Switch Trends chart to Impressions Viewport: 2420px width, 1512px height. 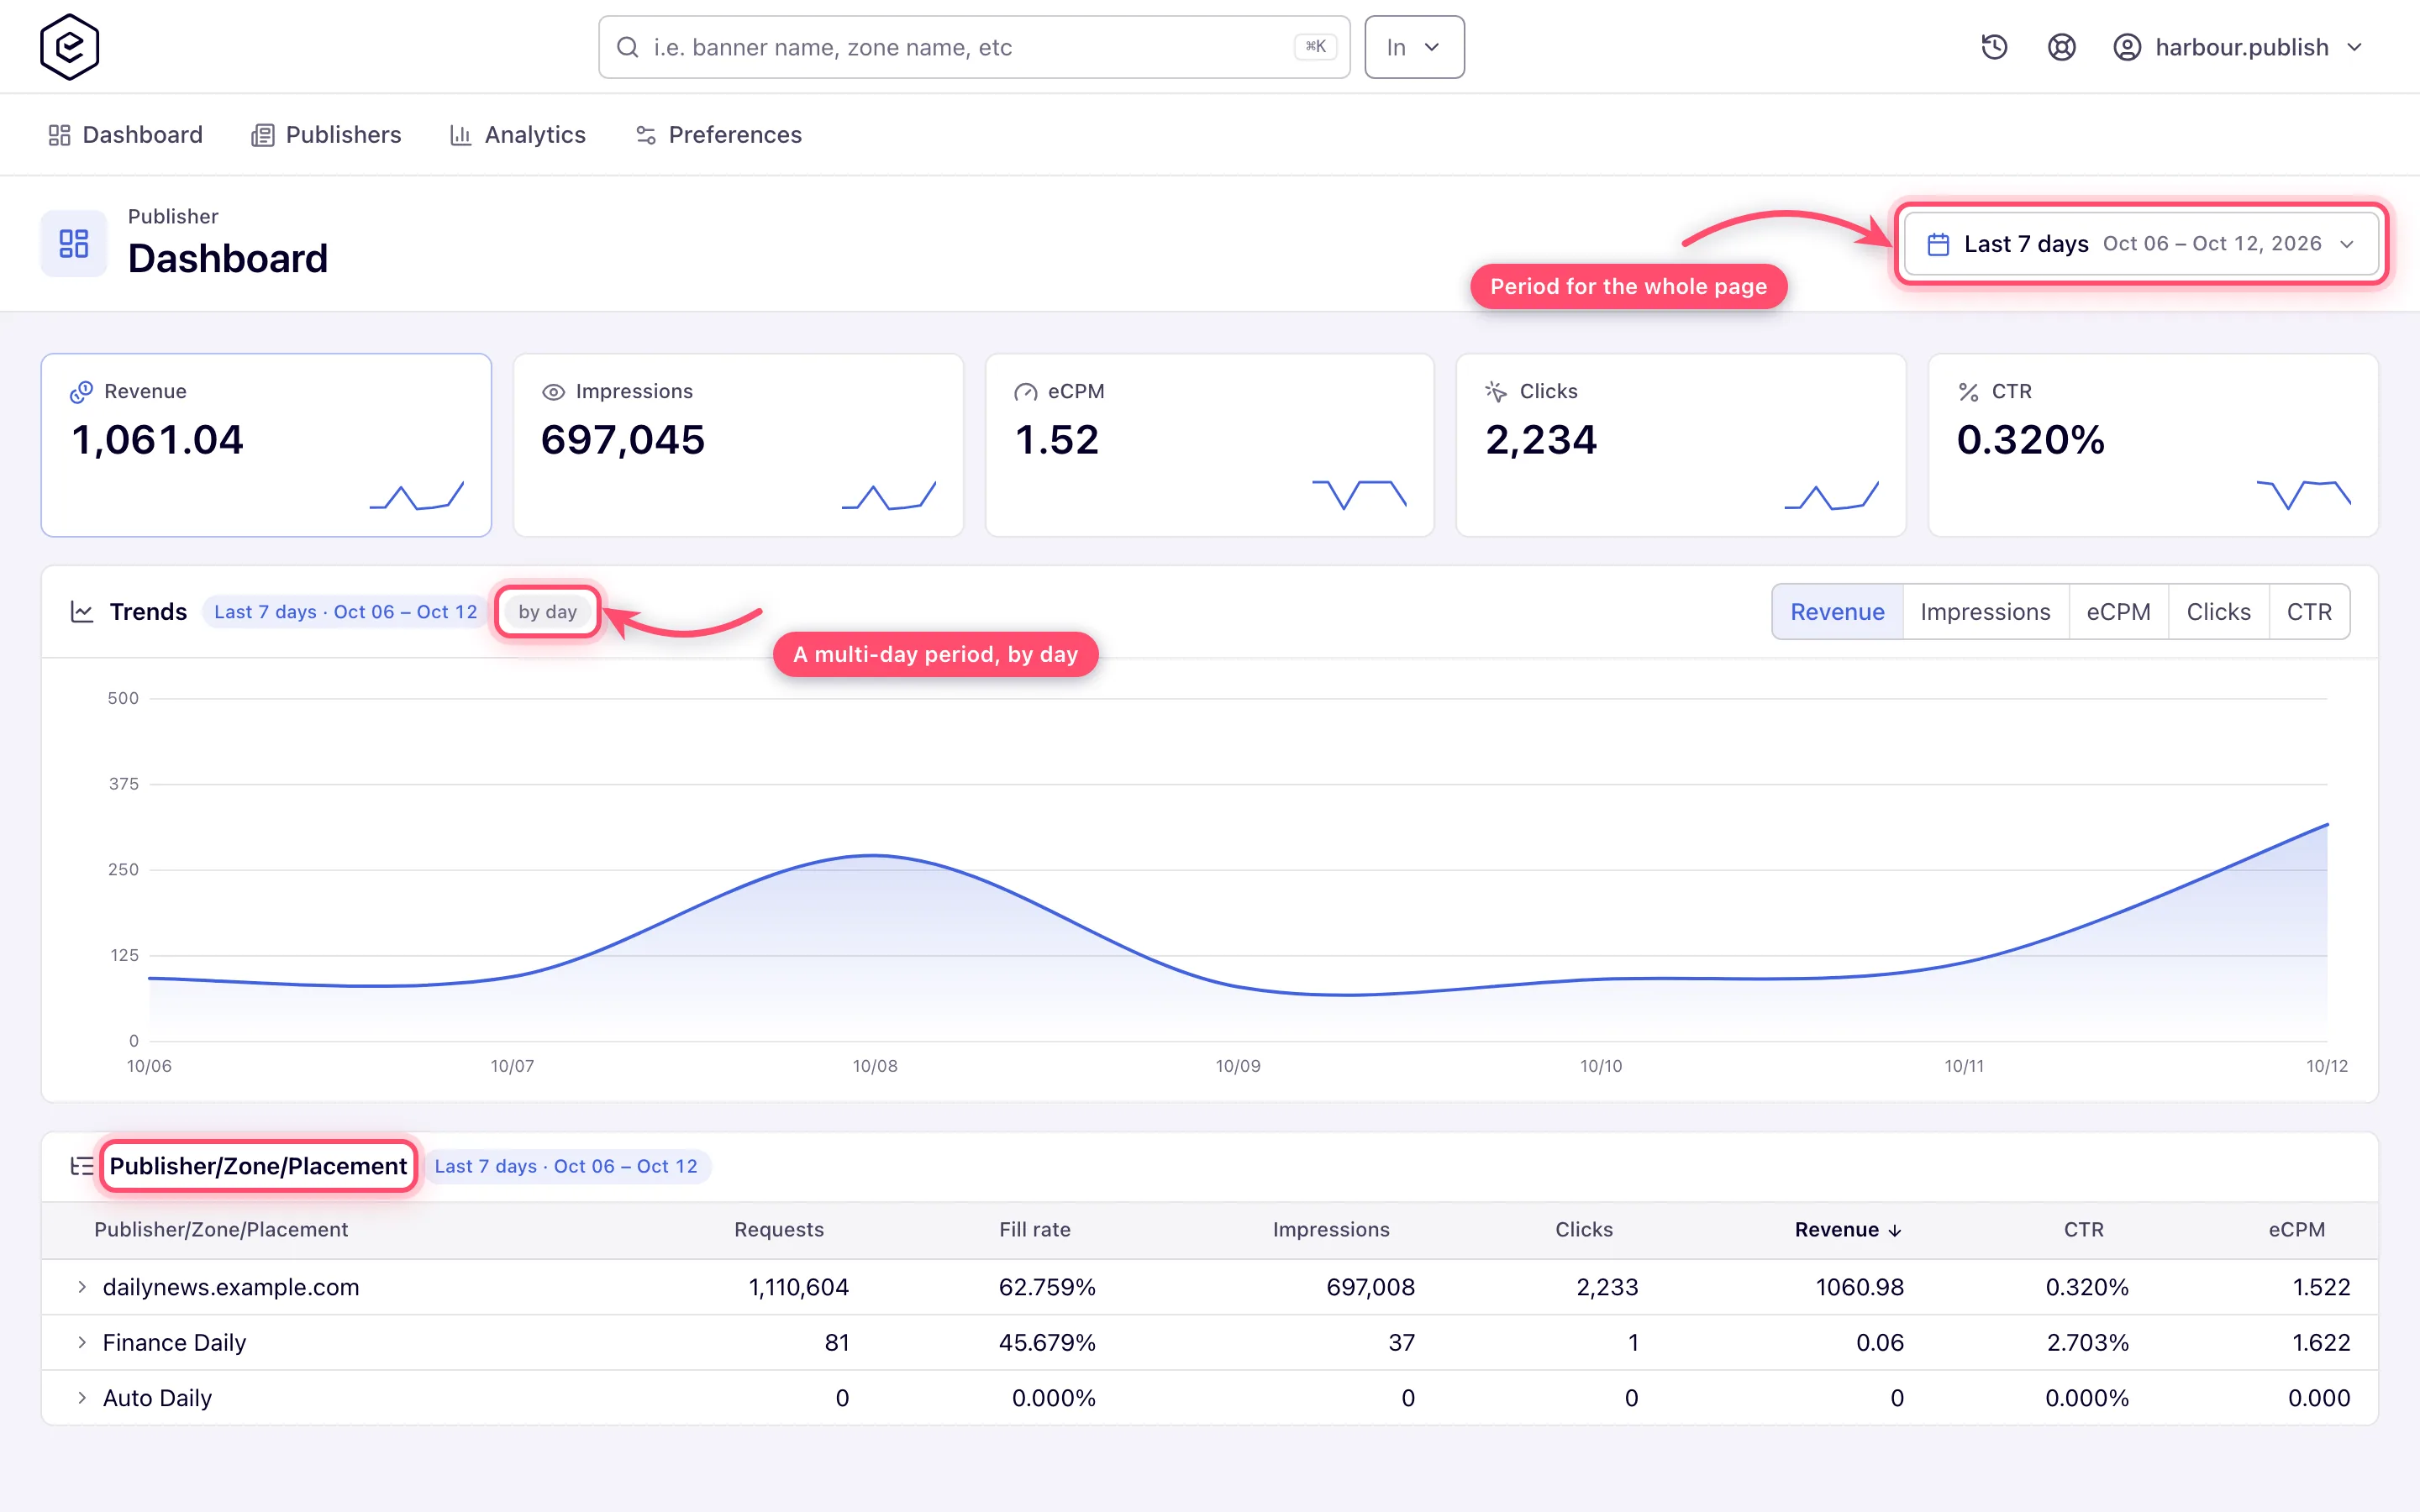click(x=1985, y=612)
